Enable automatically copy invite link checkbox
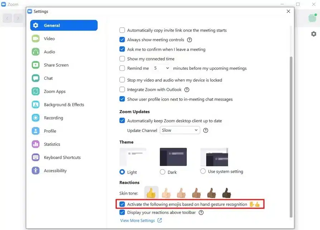 click(x=122, y=30)
